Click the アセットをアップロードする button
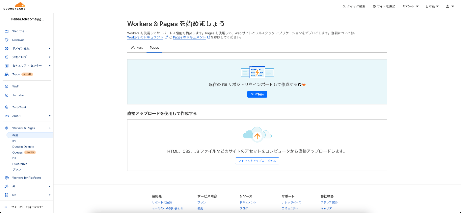This screenshot has width=461, height=213. pyautogui.click(x=257, y=161)
